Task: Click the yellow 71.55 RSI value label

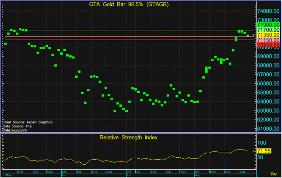Action: [x=264, y=151]
